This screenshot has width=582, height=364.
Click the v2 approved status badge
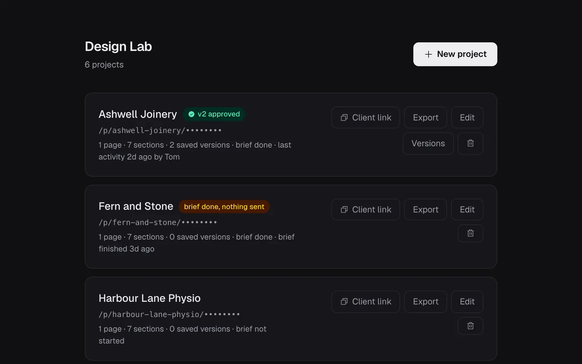[x=214, y=114]
